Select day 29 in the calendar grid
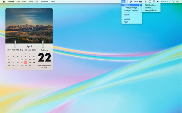The height and width of the screenshot is (113, 182). [x=26, y=65]
